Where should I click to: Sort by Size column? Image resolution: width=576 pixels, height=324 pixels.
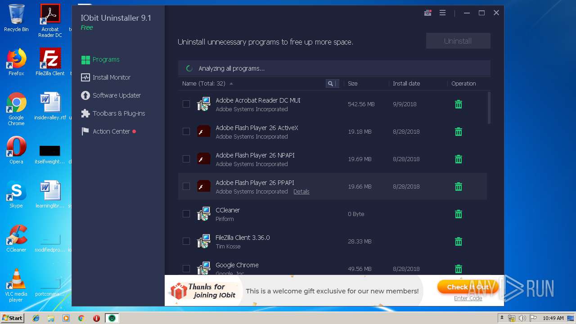pyautogui.click(x=352, y=84)
